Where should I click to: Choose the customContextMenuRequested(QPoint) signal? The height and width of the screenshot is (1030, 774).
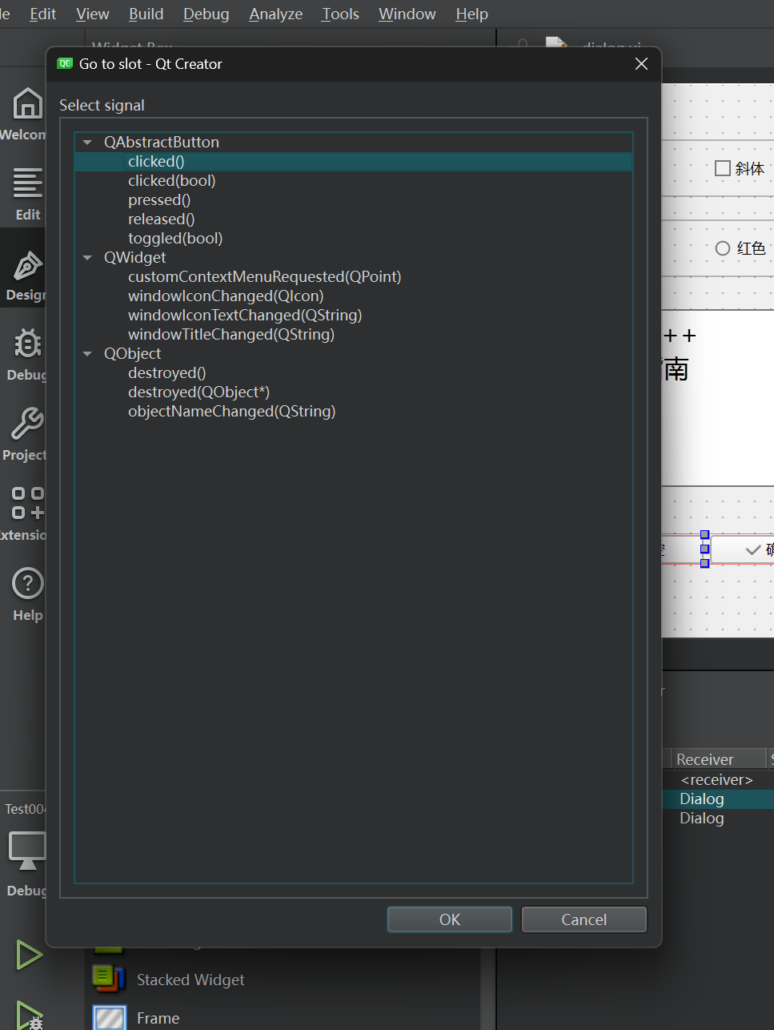[264, 277]
